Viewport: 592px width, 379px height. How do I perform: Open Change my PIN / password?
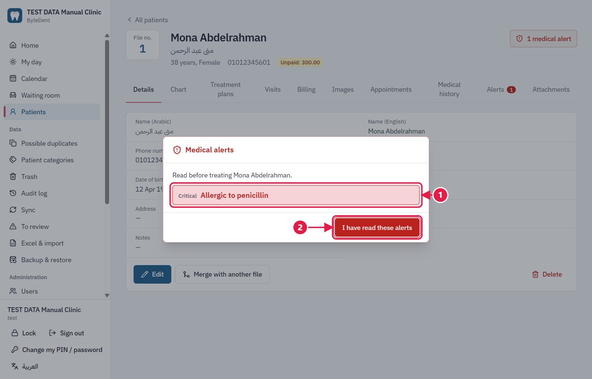57,349
